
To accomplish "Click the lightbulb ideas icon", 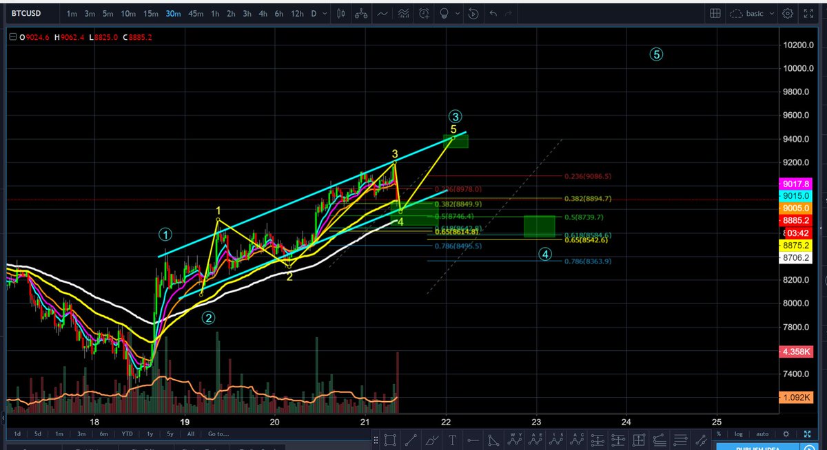I will (445, 13).
